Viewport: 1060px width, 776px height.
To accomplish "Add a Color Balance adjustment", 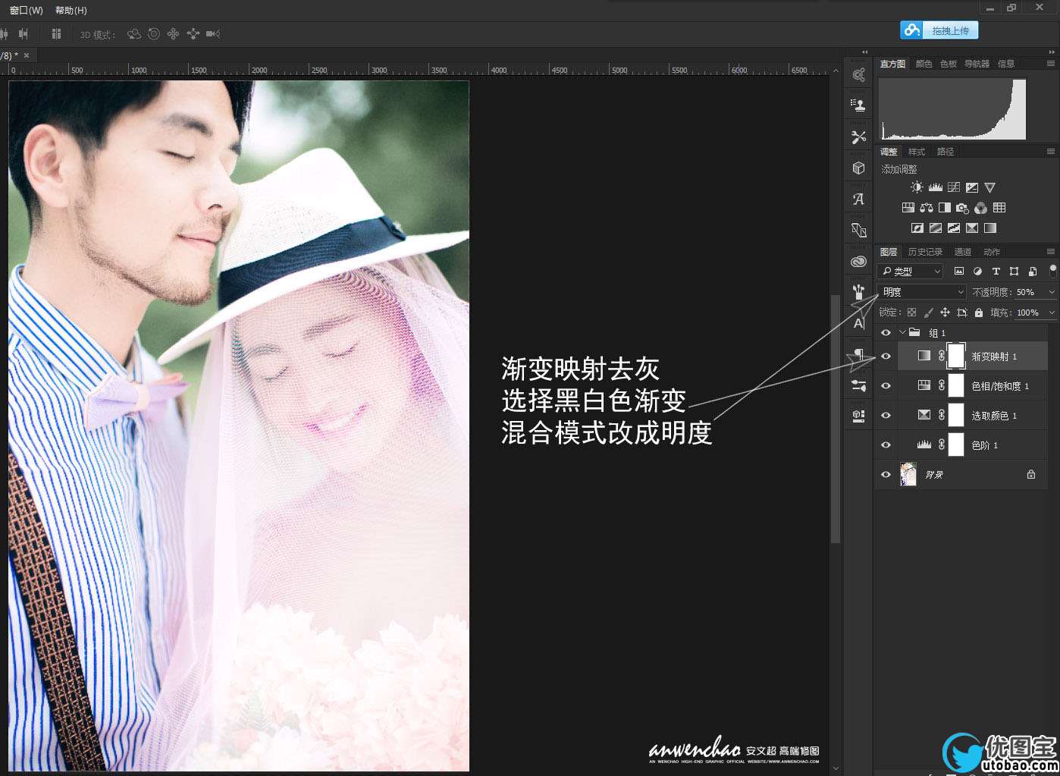I will [x=927, y=207].
